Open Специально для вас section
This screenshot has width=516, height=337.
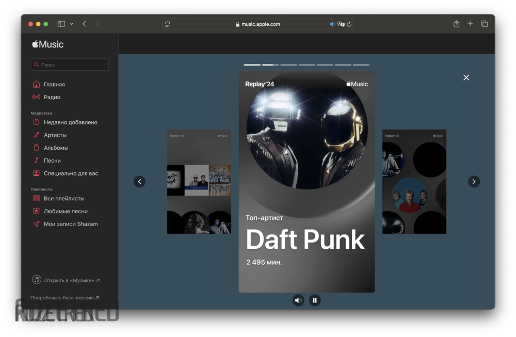71,173
